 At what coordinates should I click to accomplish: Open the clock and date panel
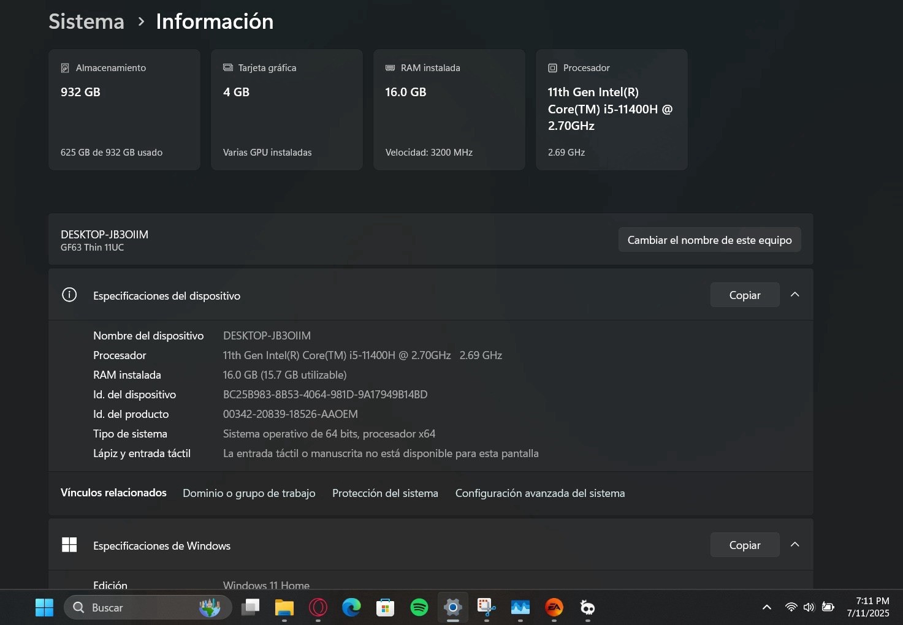click(868, 607)
